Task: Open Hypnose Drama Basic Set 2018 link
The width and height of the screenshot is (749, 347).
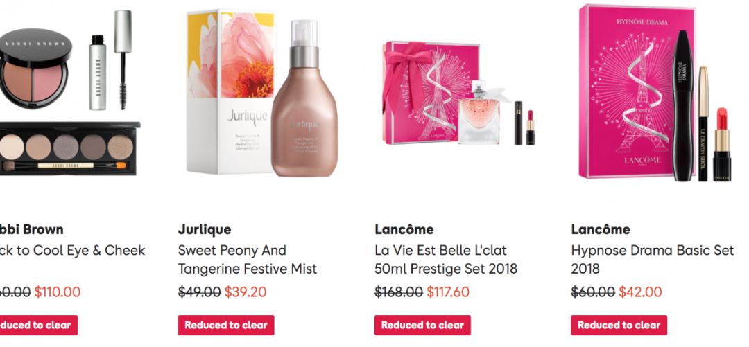Action: coord(652,259)
